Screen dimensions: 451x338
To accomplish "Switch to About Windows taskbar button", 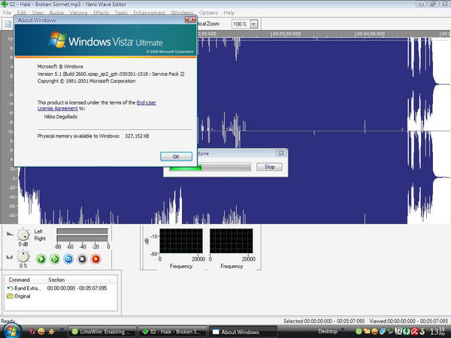I will (x=243, y=332).
